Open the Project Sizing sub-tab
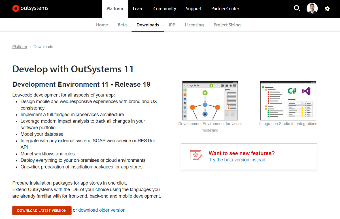The height and width of the screenshot is (219, 340). pos(227,25)
